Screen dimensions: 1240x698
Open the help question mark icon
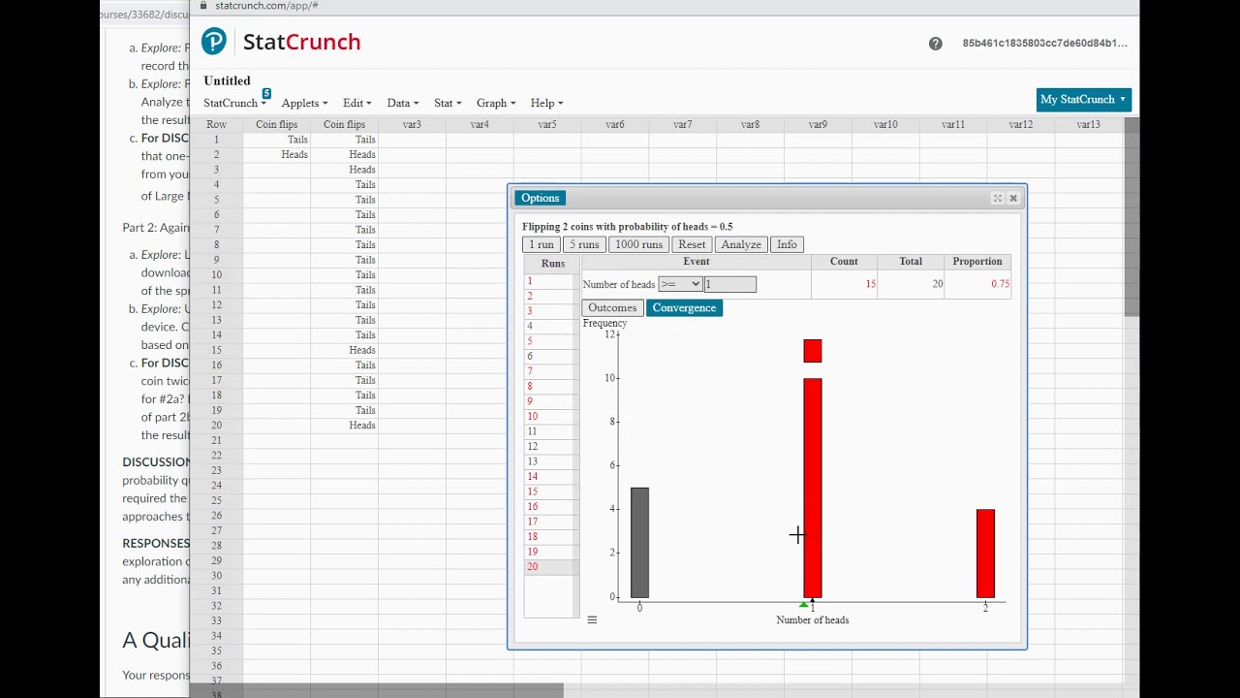935,44
